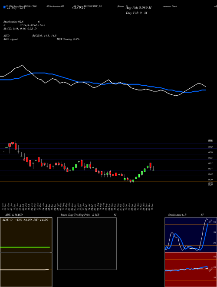Click the tall red candle at chart end
The image size is (217, 287).
(150, 165)
